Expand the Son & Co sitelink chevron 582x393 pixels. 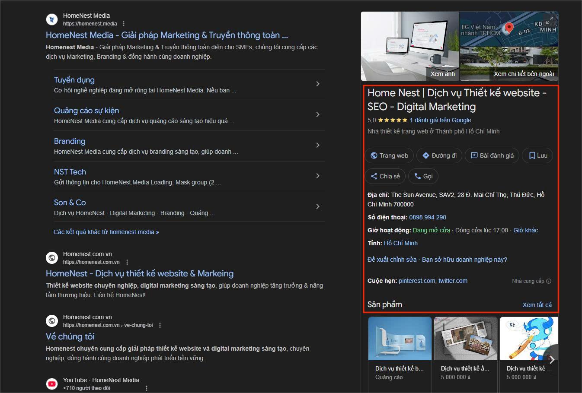click(318, 206)
